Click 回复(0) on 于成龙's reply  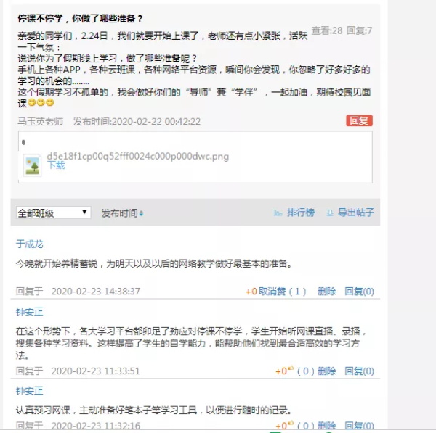click(359, 292)
